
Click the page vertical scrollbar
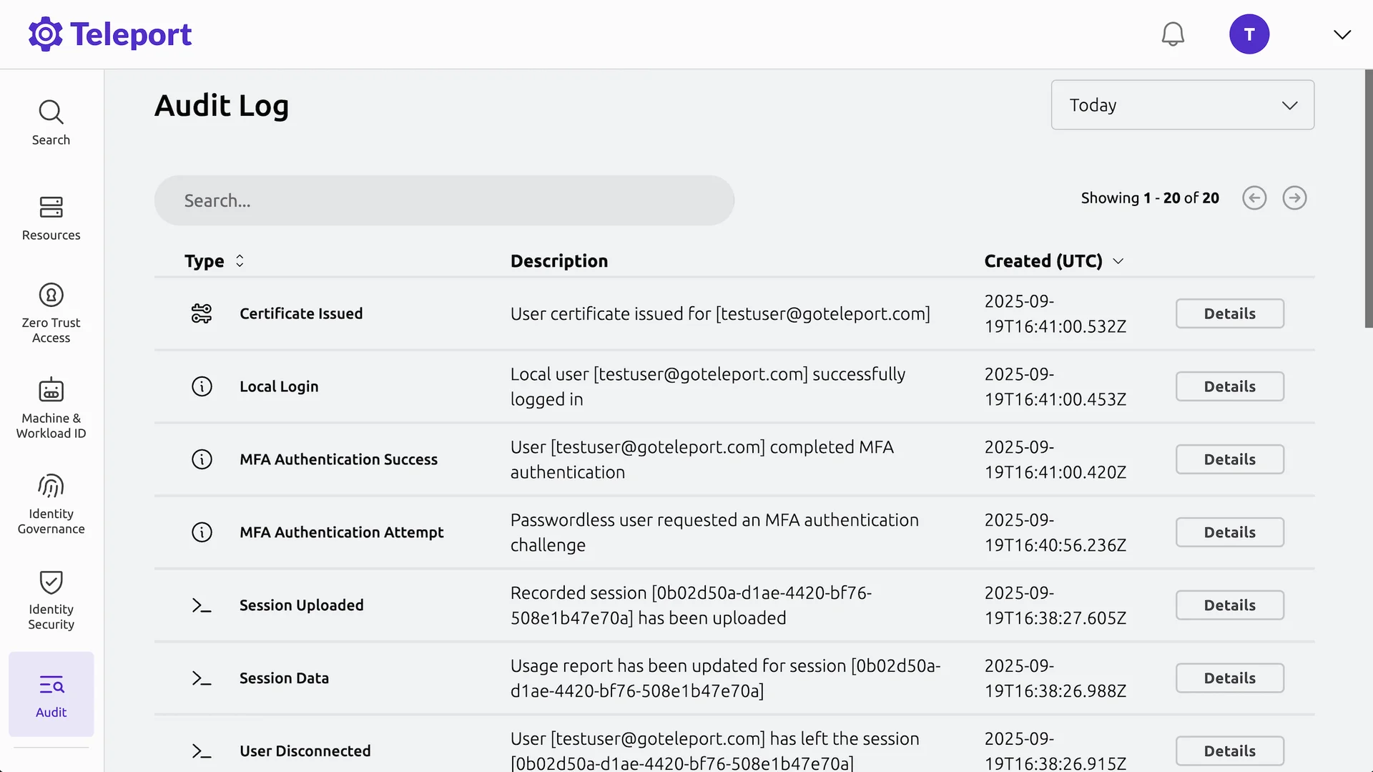click(x=1369, y=199)
